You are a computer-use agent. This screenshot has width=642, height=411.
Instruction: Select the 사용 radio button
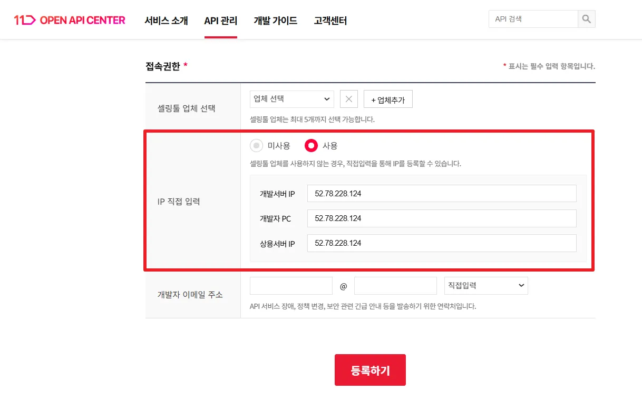(x=311, y=146)
